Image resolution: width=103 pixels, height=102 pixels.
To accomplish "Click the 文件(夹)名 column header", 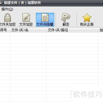I will click(28, 30).
